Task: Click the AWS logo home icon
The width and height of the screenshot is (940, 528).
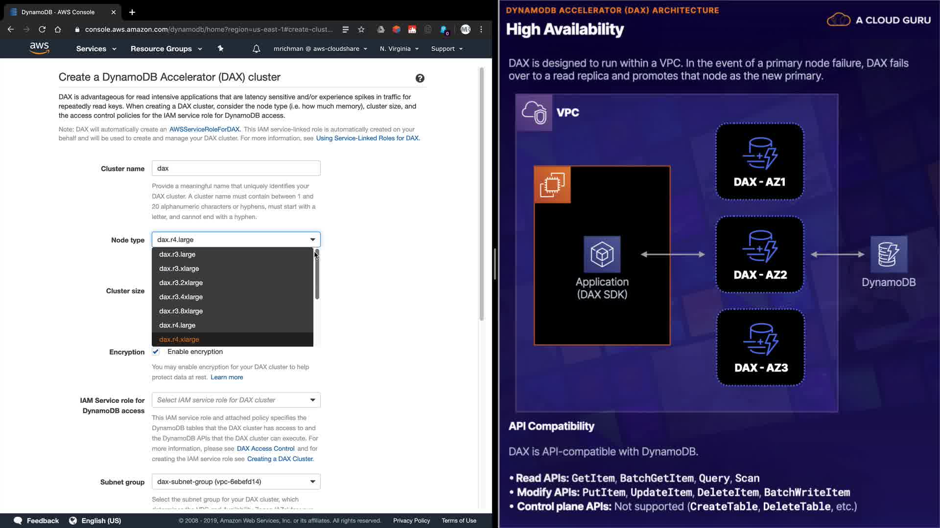Action: tap(39, 48)
